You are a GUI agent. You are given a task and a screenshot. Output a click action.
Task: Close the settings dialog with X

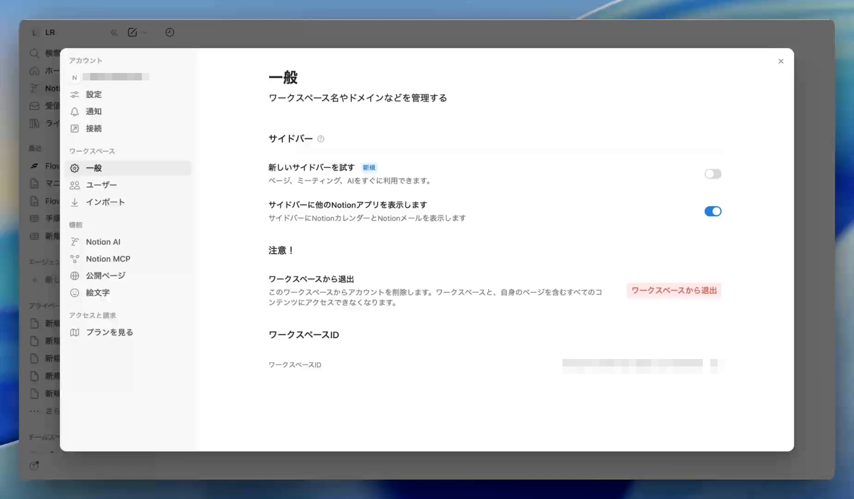point(781,61)
